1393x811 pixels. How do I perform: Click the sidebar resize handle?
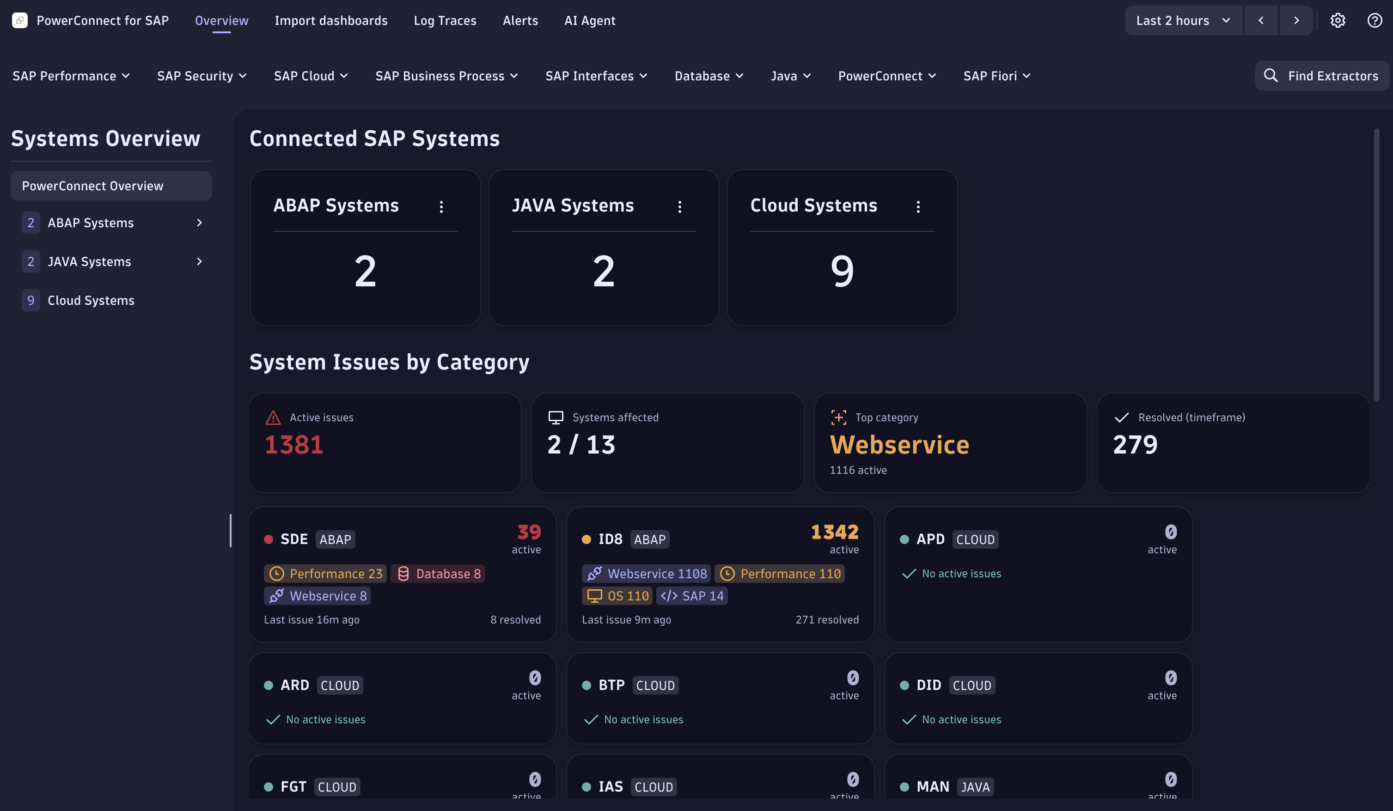[231, 530]
